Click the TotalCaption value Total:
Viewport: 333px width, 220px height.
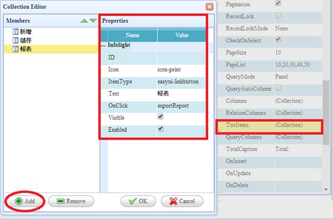click(x=282, y=149)
